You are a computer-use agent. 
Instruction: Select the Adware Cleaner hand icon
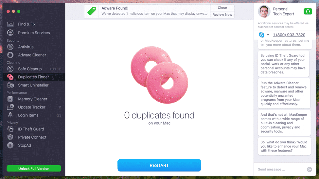10,55
